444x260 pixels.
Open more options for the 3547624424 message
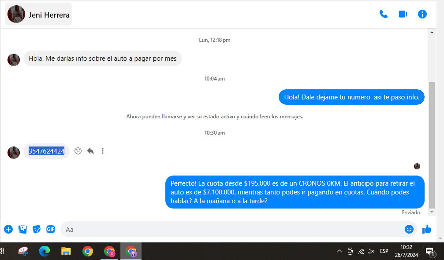103,151
